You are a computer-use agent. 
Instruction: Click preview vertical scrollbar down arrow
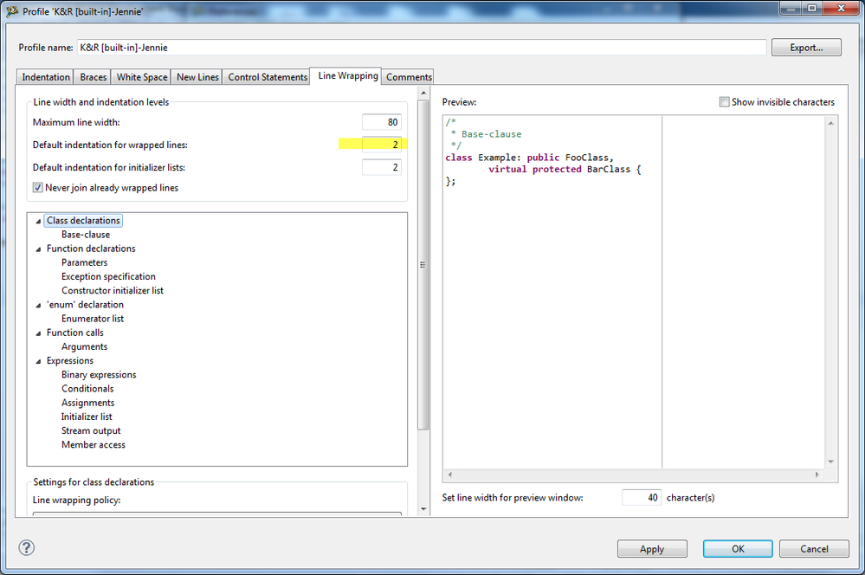point(830,462)
